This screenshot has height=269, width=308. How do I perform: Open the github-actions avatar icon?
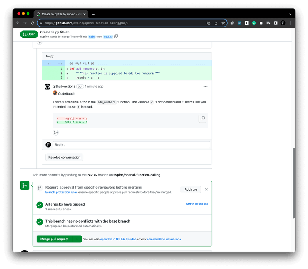click(x=47, y=86)
